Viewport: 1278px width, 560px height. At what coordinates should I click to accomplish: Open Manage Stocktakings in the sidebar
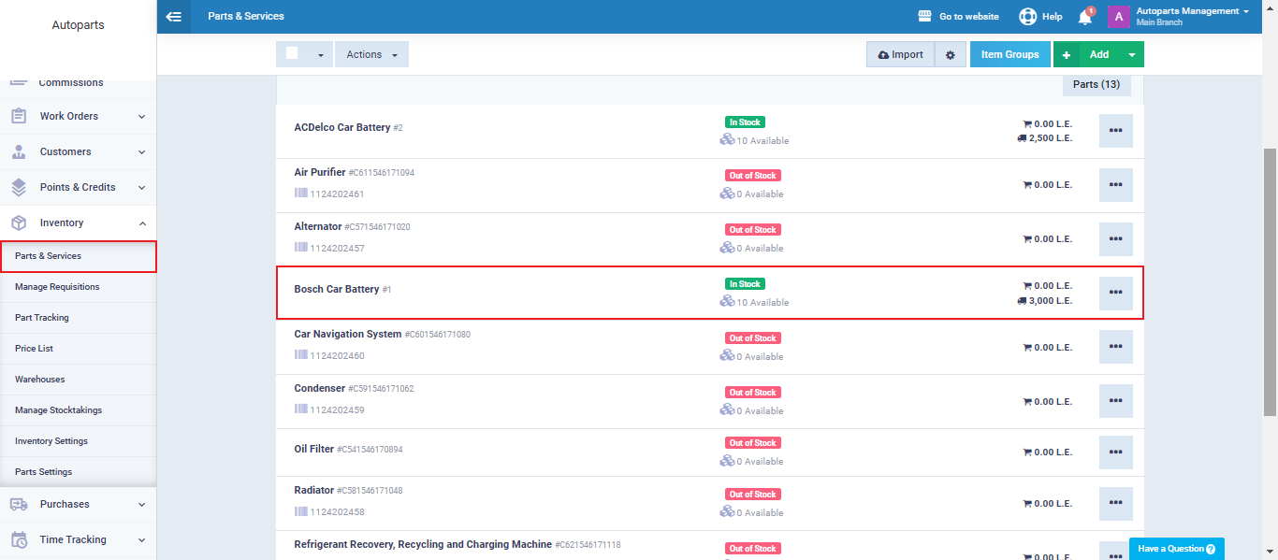[x=79, y=410]
